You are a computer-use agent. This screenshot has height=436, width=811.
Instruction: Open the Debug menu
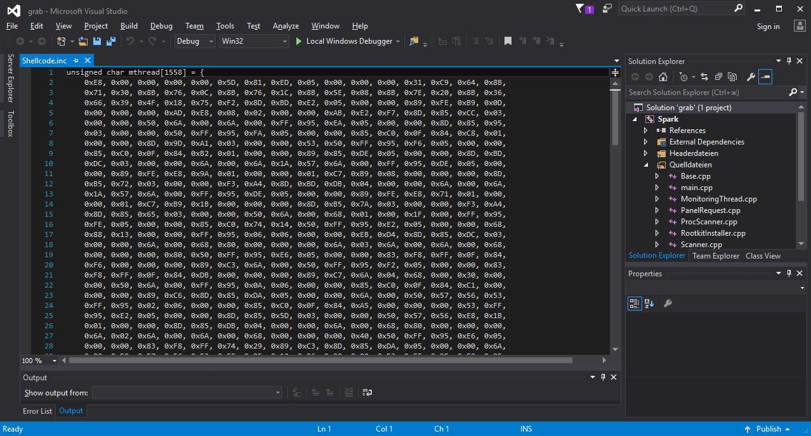161,26
